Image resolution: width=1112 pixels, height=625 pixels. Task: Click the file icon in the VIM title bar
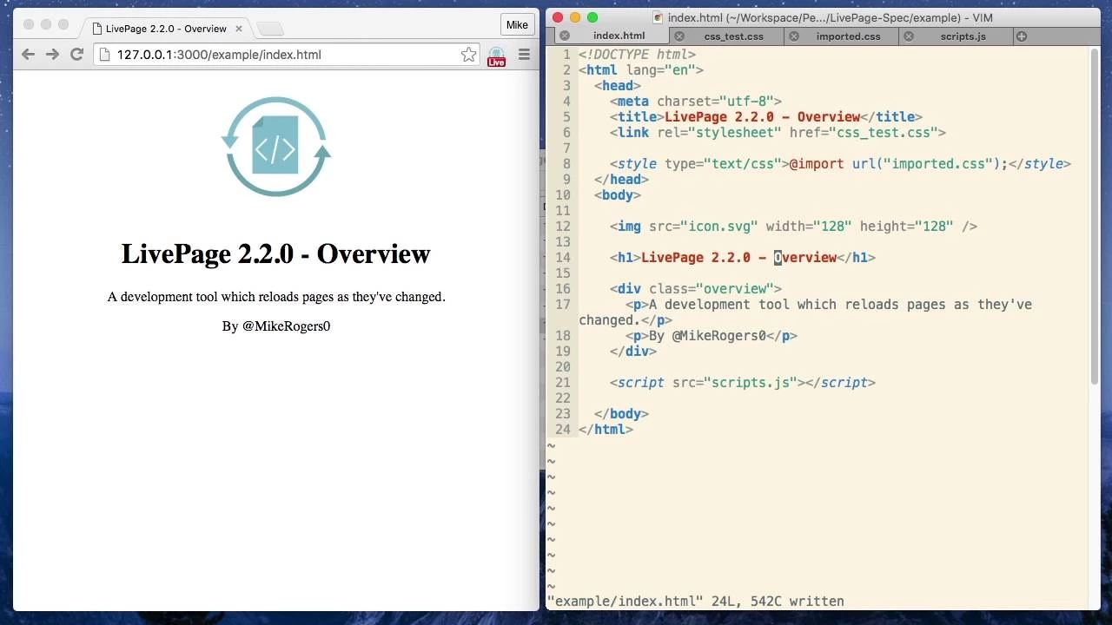[x=658, y=17]
